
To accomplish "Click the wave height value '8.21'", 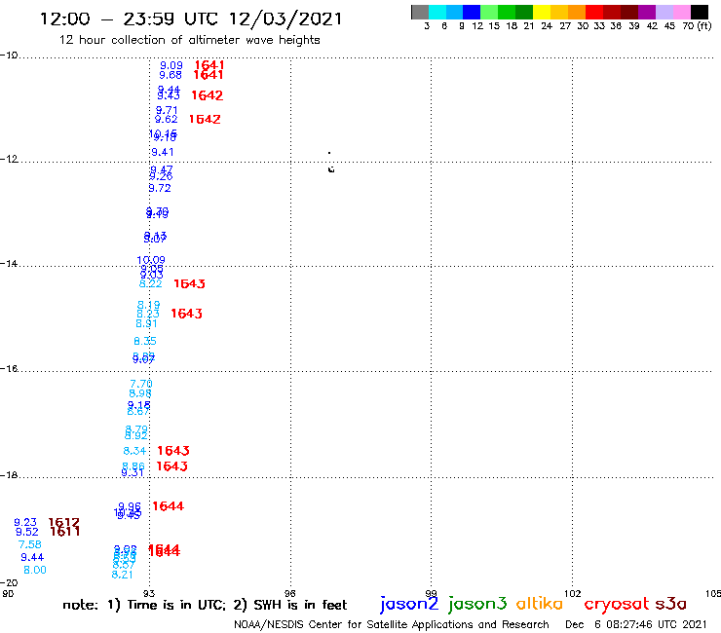I will [x=122, y=575].
